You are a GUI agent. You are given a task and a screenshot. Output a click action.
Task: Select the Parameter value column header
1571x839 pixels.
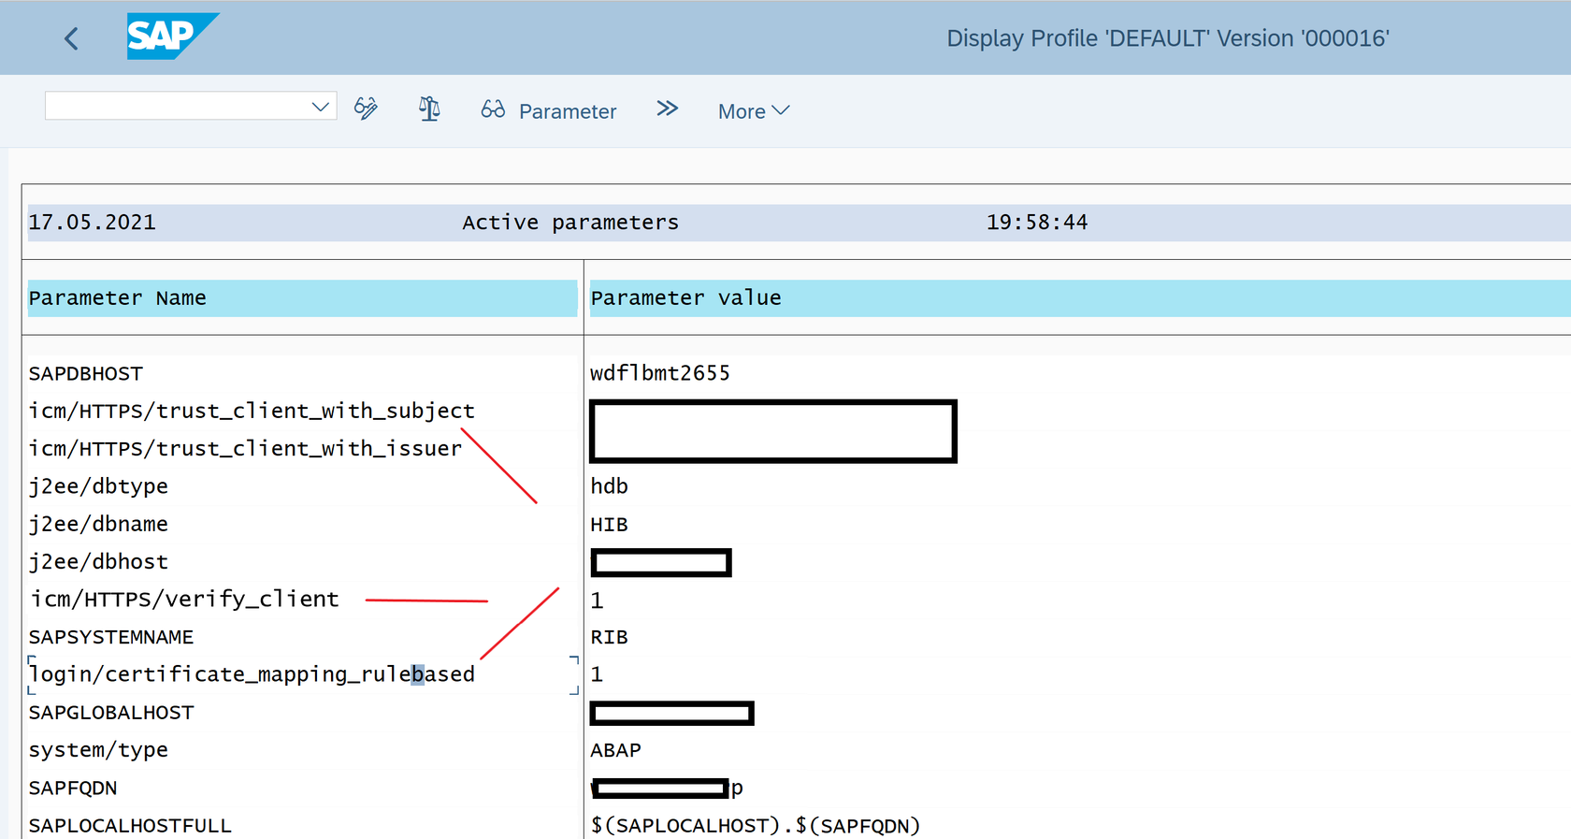[x=1080, y=297]
